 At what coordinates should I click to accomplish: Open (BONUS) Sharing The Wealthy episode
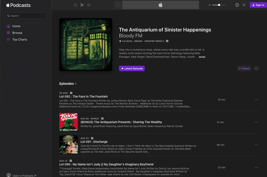click(121, 122)
